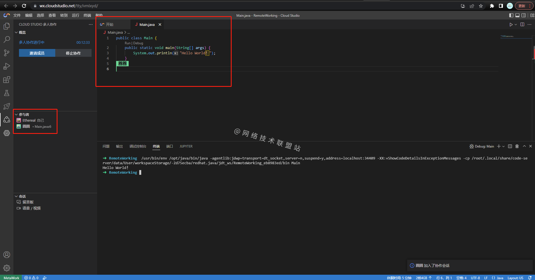Open collaboration panel ellipsis menu
Screen dimensions: 535x280
coord(91,24)
